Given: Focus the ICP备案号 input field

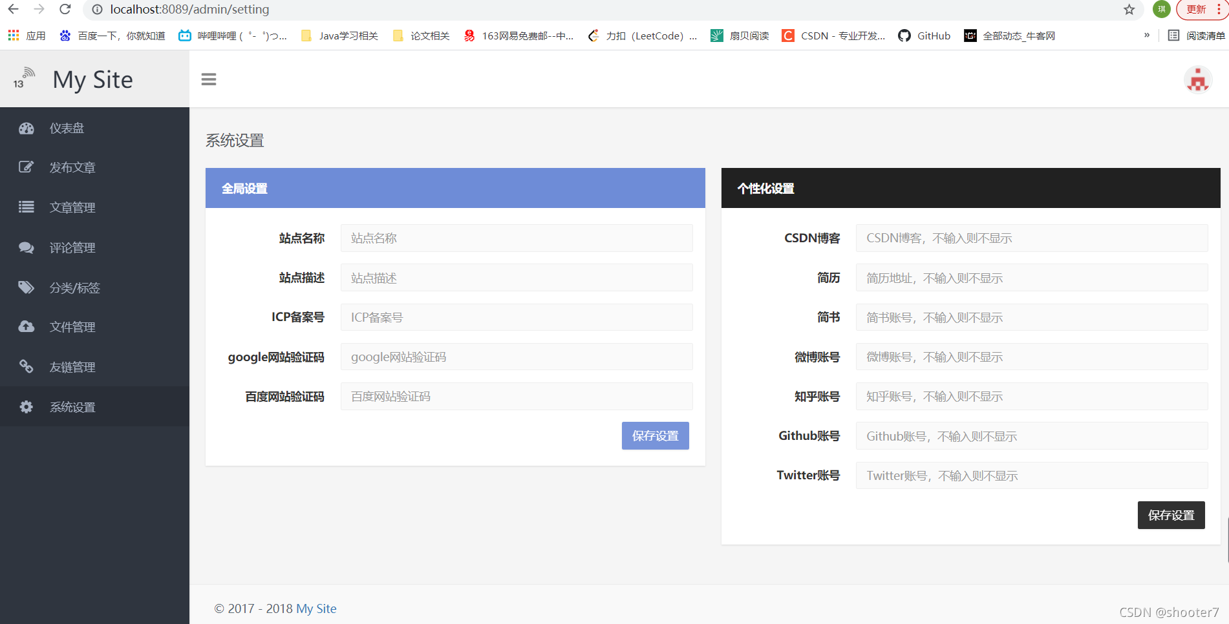Looking at the screenshot, I should [x=517, y=317].
